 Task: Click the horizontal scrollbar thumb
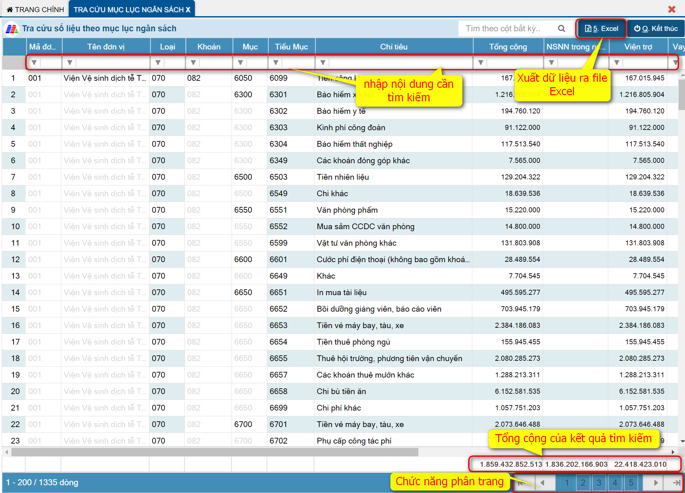[x=215, y=452]
